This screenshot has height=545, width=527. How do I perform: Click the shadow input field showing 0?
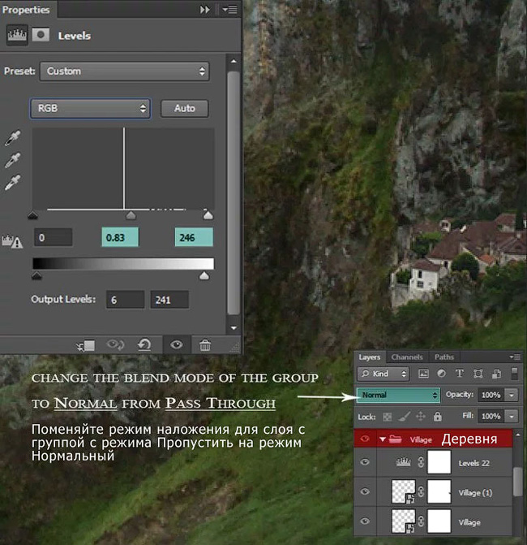53,237
